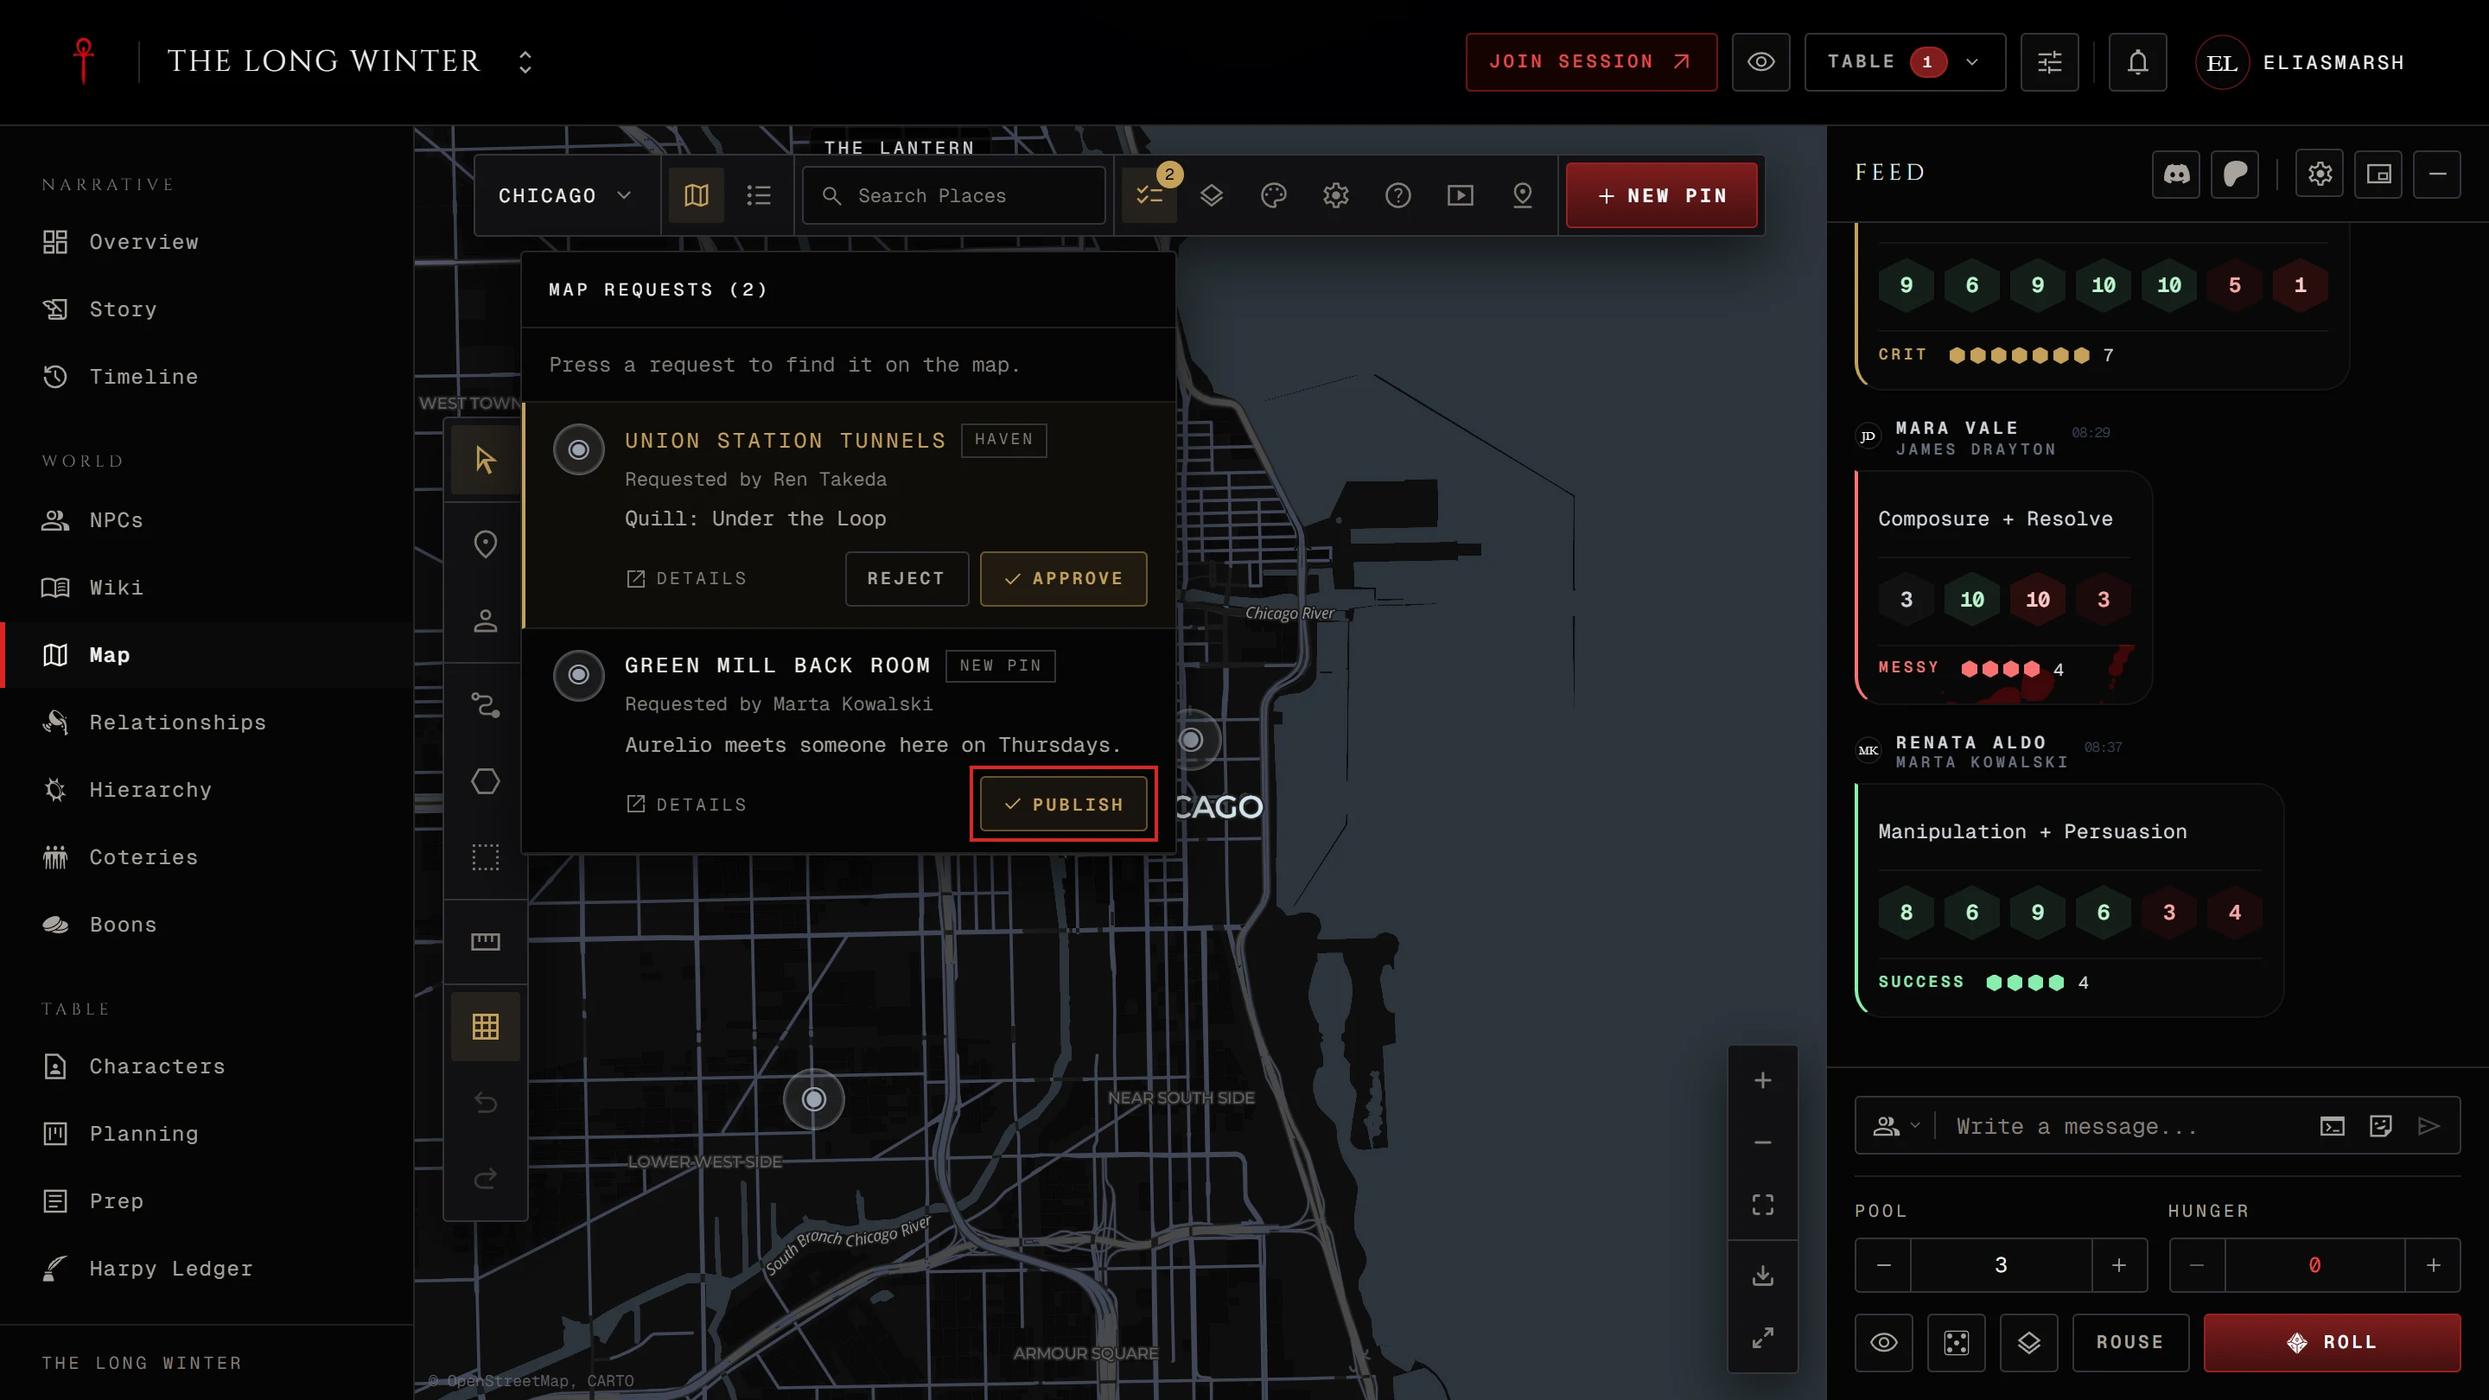Viewport: 2489px width, 1400px height.
Task: Navigate to Coteries
Action: coord(206,857)
